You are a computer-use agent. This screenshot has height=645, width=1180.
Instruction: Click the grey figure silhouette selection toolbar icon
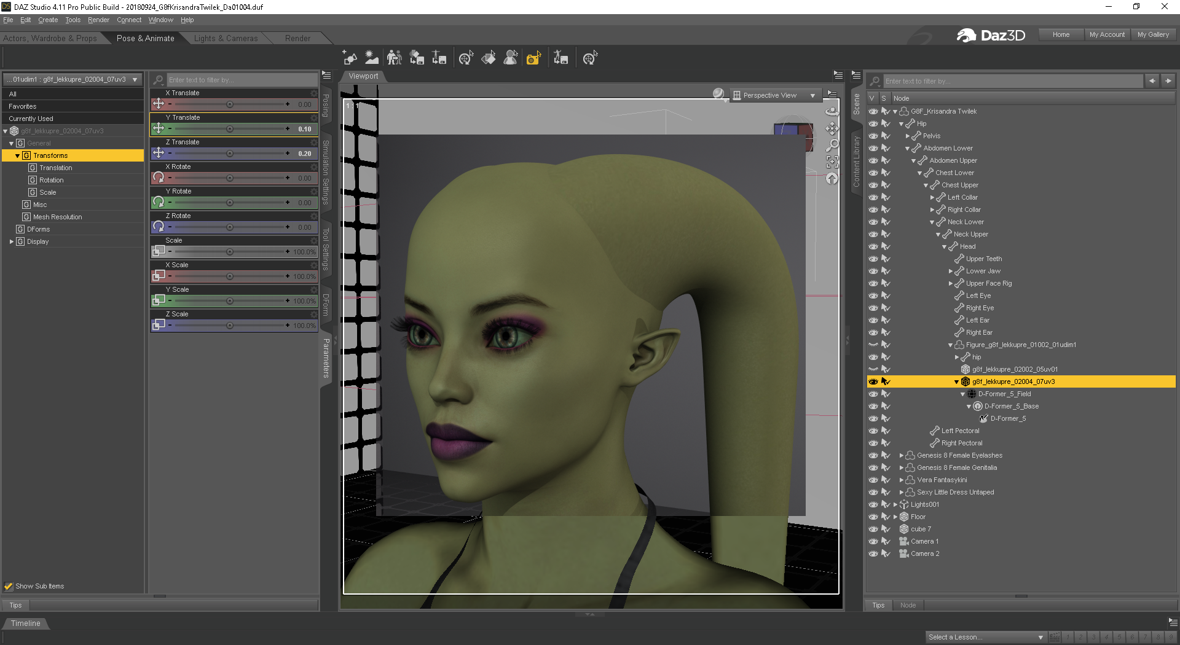pyautogui.click(x=511, y=58)
